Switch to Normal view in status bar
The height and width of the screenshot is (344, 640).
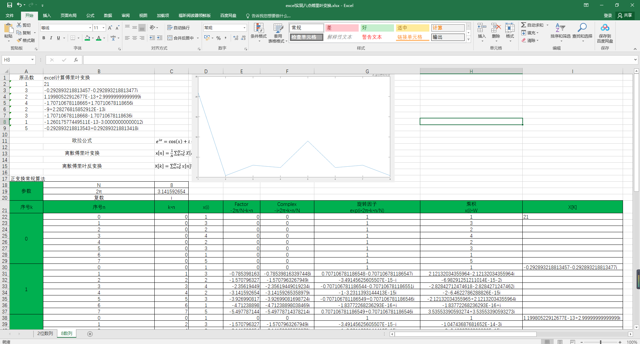point(547,342)
